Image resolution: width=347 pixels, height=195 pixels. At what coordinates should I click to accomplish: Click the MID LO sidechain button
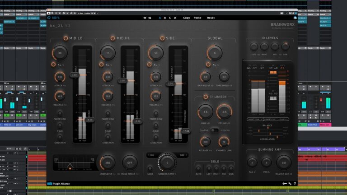coord(60,137)
